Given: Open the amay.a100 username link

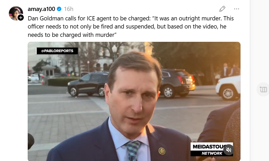Looking at the screenshot, I should click(x=41, y=9).
